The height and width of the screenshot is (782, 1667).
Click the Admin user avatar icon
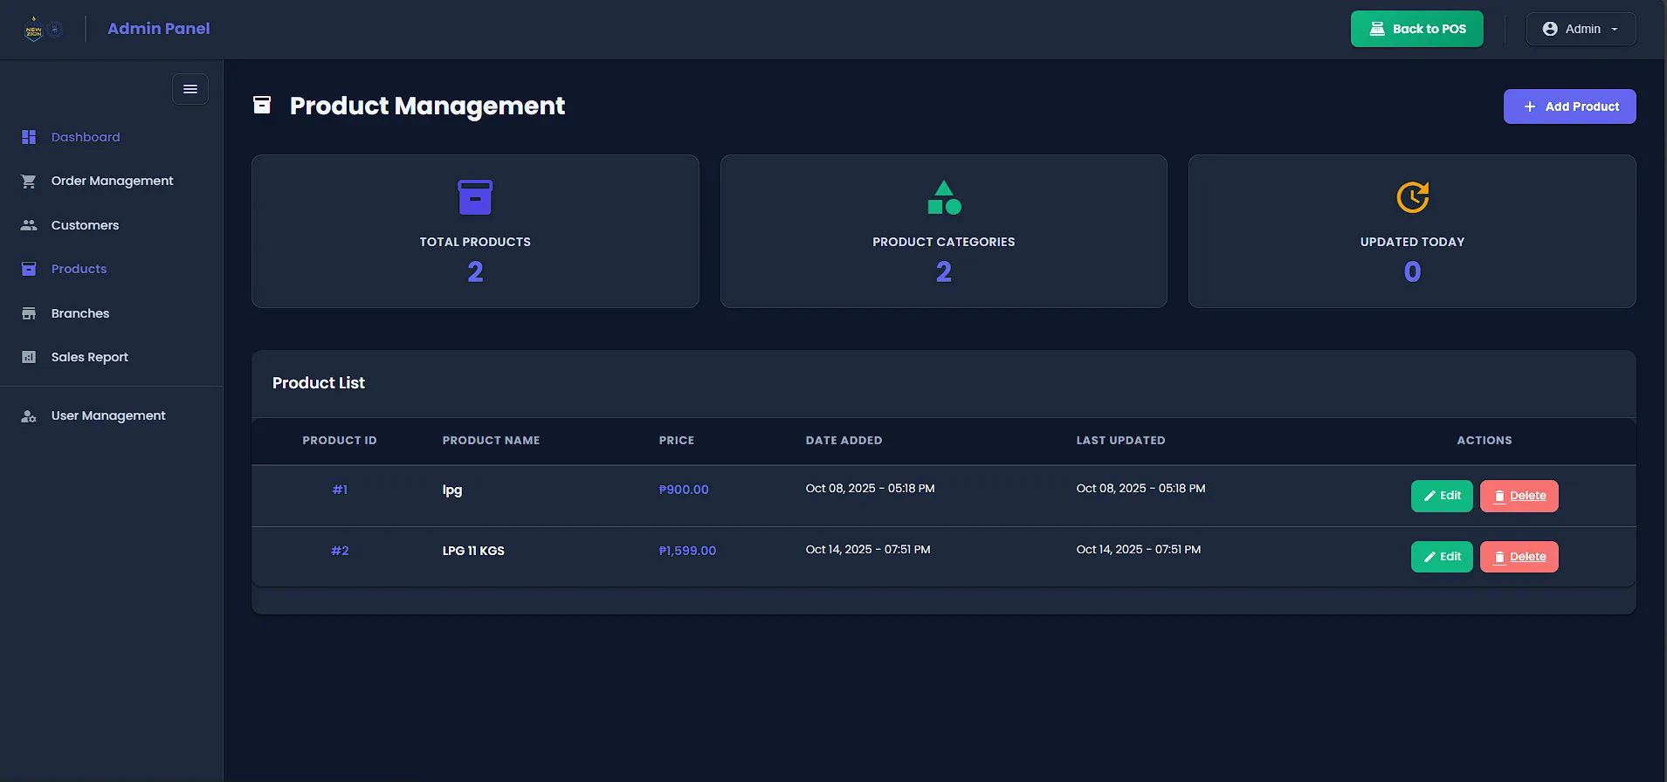pyautogui.click(x=1550, y=29)
